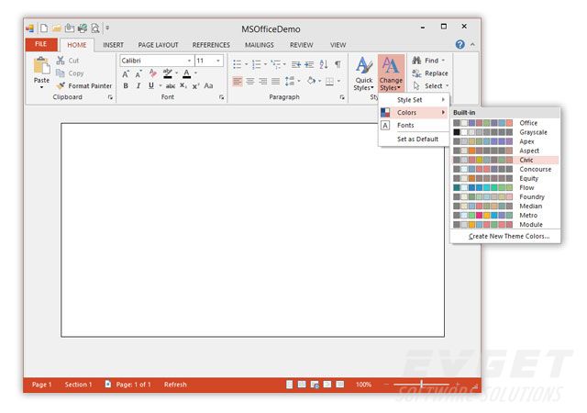Set Center paragraph alignment
This screenshot has width=587, height=413.
[250, 81]
